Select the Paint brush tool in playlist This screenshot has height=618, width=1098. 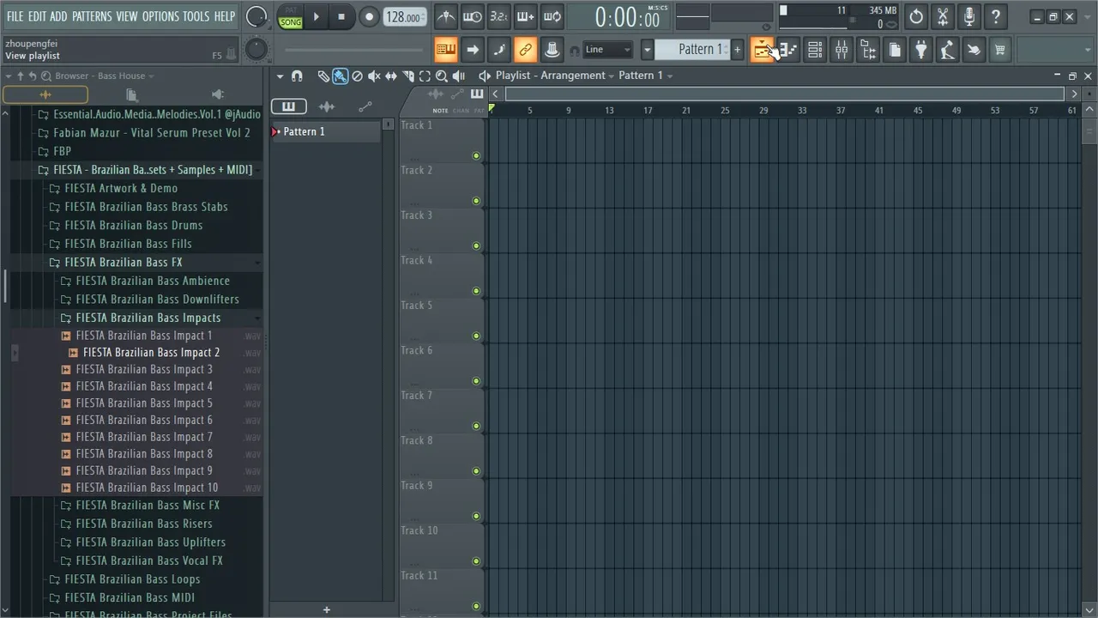click(341, 76)
